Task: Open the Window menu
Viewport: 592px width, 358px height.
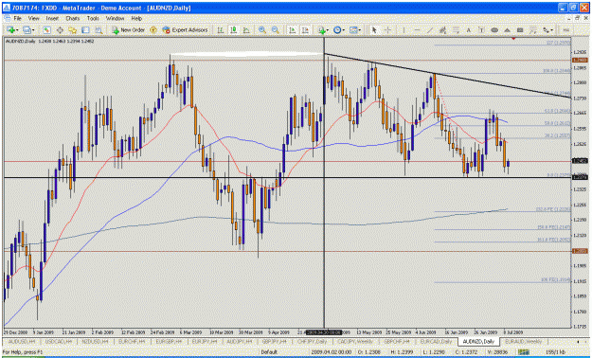Action: coord(115,18)
